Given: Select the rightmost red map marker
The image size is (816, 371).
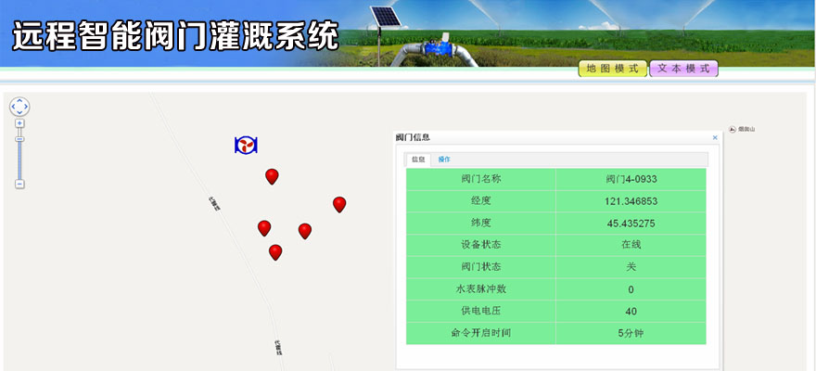Looking at the screenshot, I should click(x=339, y=204).
